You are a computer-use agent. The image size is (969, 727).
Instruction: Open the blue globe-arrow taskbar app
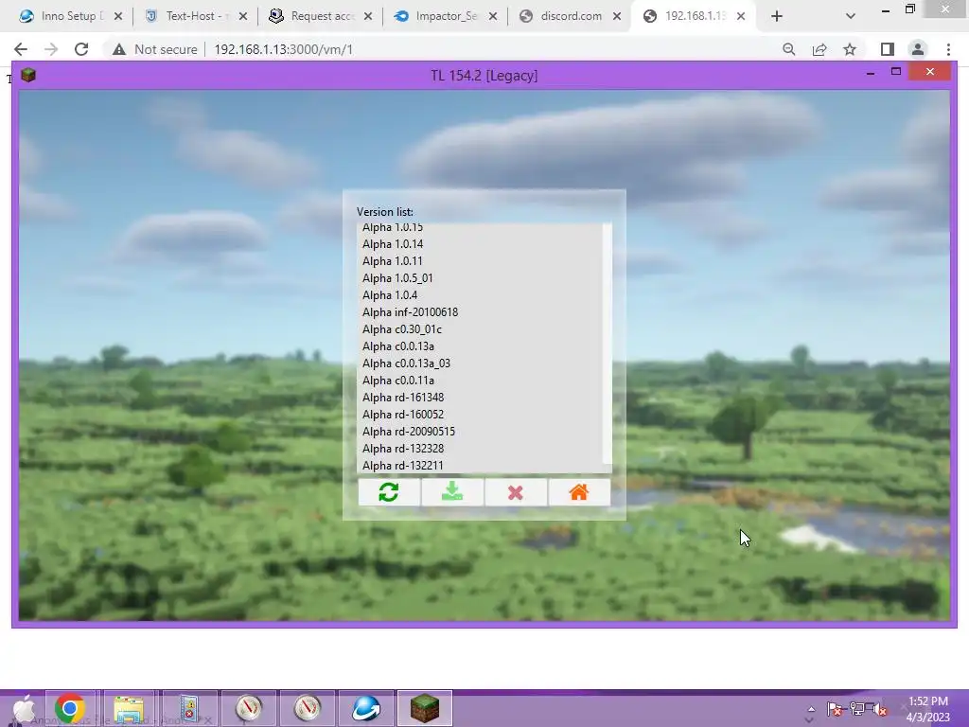click(366, 708)
